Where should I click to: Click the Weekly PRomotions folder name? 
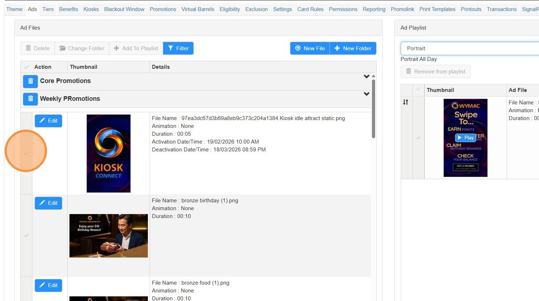click(70, 99)
